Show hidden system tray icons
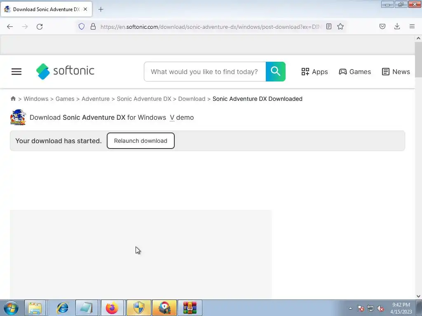Viewport: 422px width, 316px height. coord(350,308)
